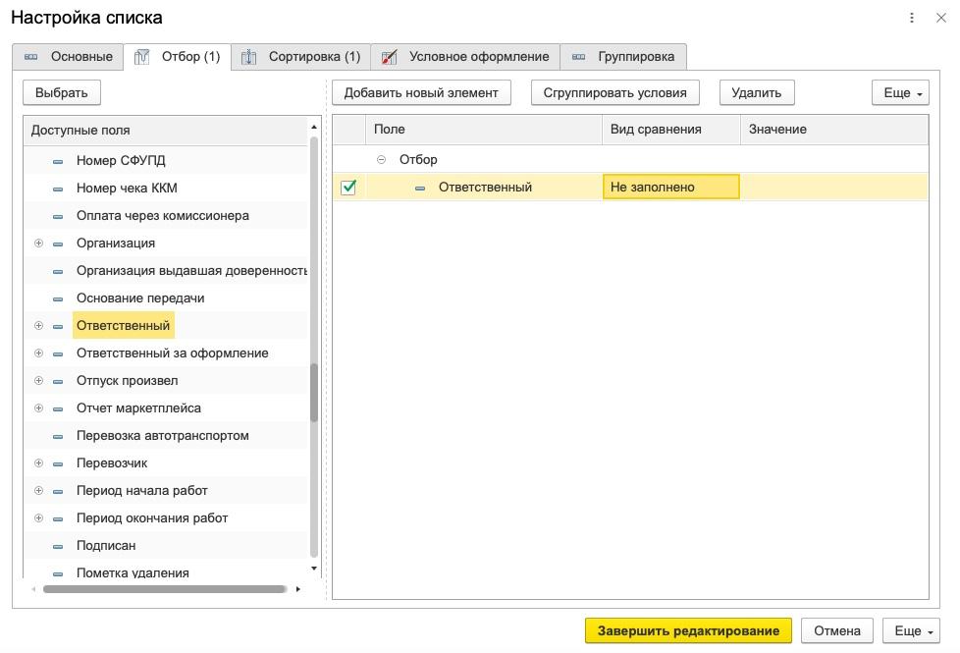Image resolution: width=960 pixels, height=653 pixels.
Task: Click the filter funnel icon on Отбор tab
Action: (141, 57)
